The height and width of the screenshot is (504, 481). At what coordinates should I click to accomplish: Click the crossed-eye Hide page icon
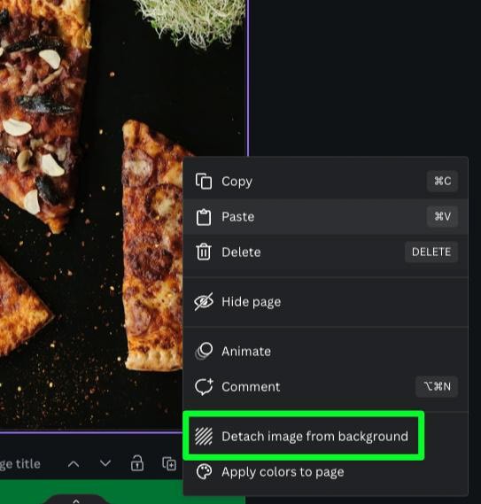pyautogui.click(x=204, y=301)
